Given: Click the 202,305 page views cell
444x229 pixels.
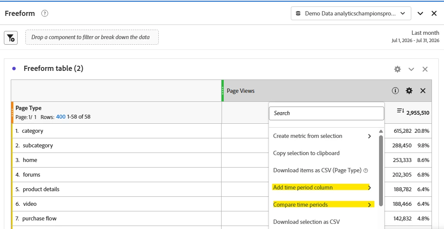Looking at the screenshot, I should coord(402,175).
